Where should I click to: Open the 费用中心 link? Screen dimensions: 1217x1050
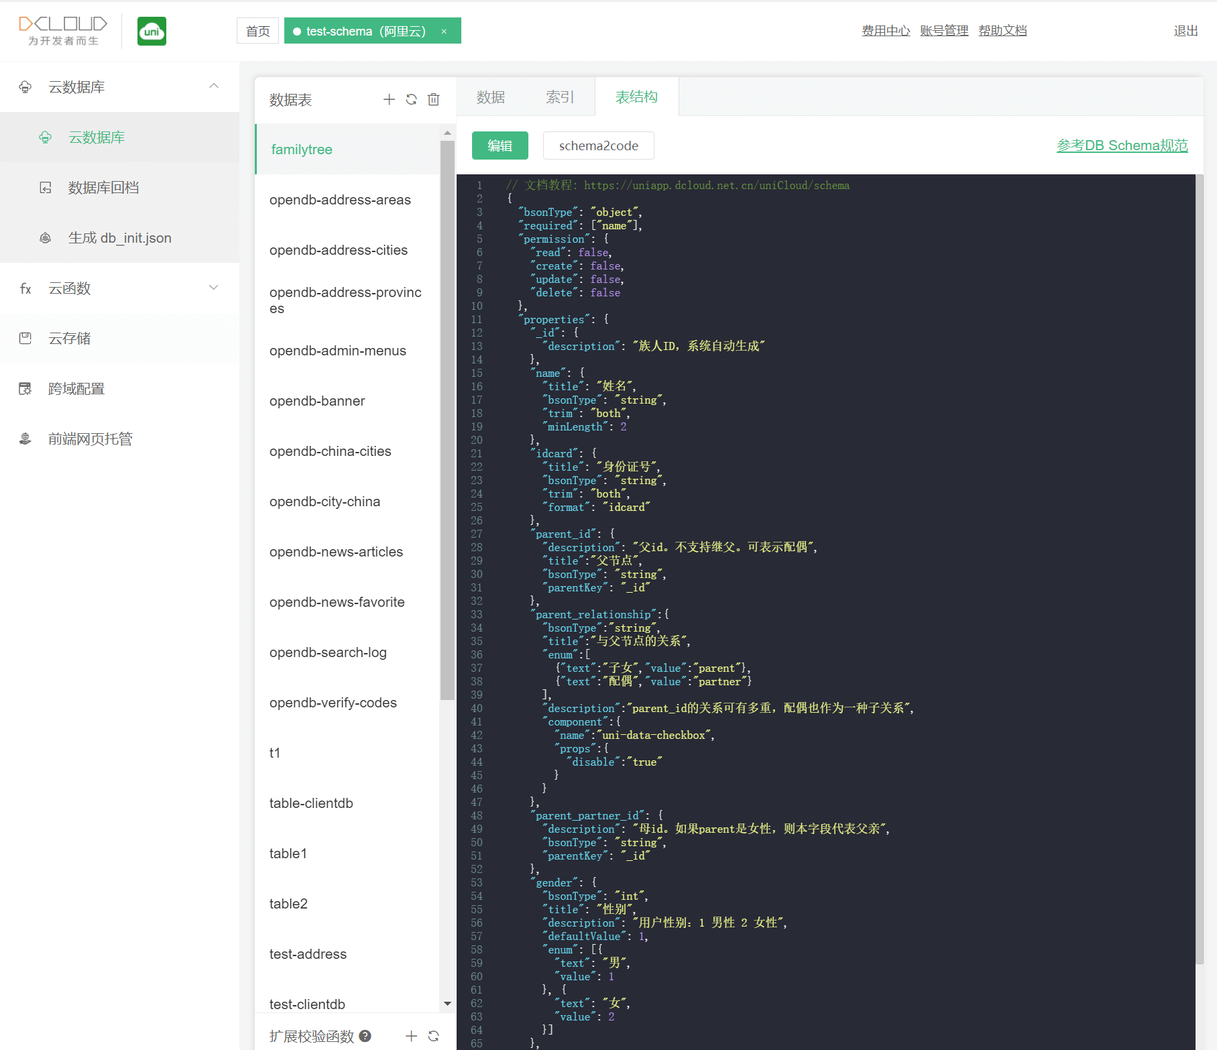click(x=886, y=31)
